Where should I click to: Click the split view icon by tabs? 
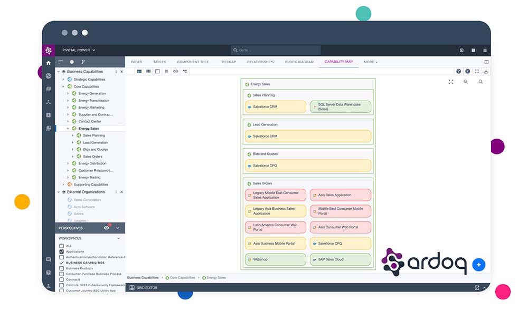pos(486,62)
